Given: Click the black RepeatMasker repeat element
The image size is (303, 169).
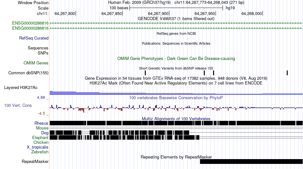Looking at the screenshot, I should (x=251, y=161).
